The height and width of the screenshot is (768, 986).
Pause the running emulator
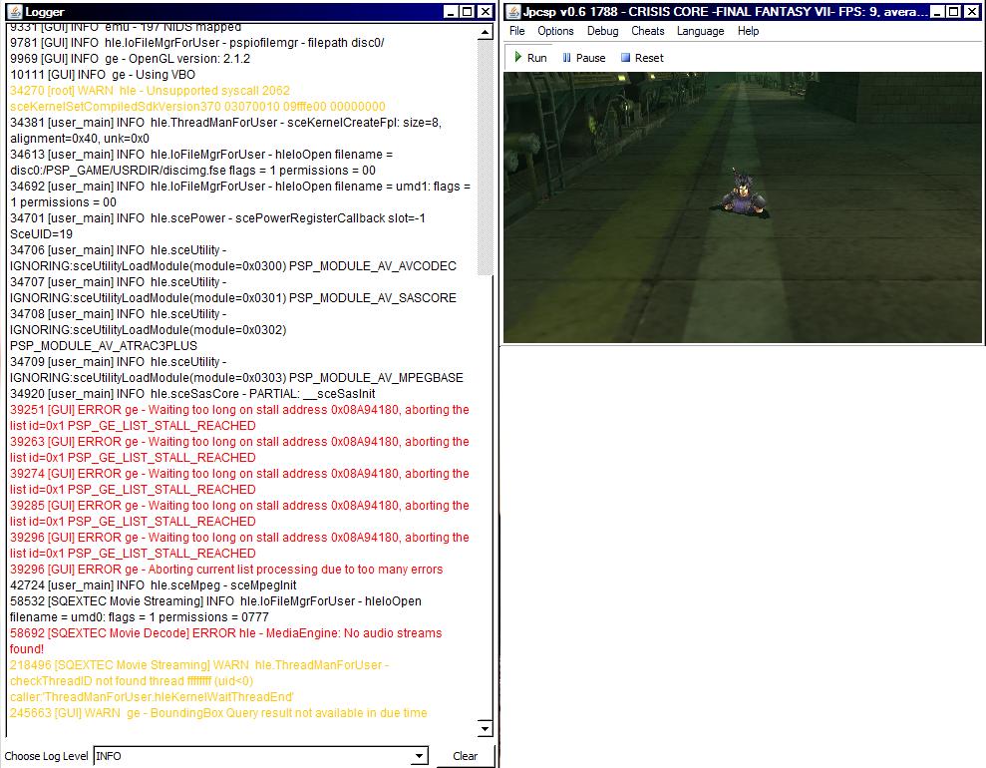coord(584,58)
